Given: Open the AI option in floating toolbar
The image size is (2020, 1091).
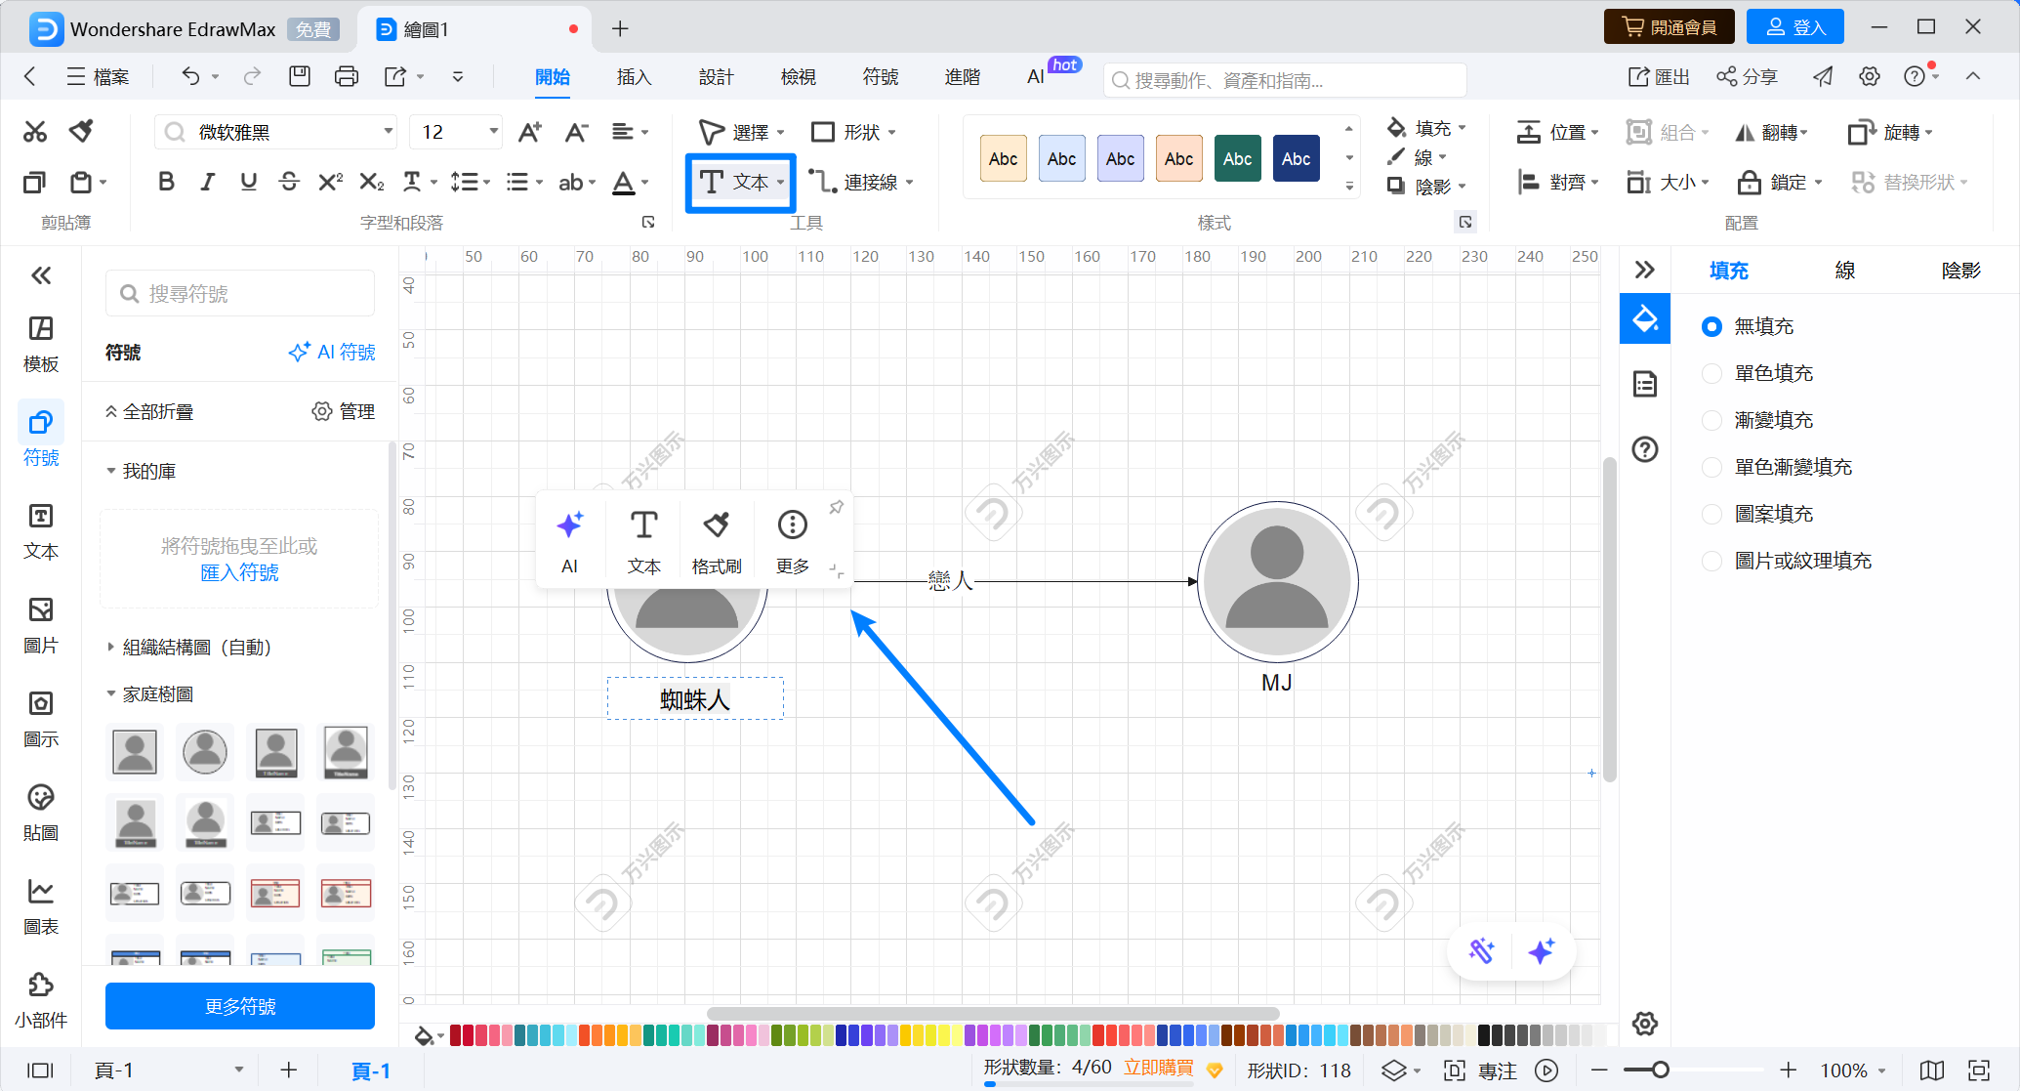Looking at the screenshot, I should coord(570,542).
